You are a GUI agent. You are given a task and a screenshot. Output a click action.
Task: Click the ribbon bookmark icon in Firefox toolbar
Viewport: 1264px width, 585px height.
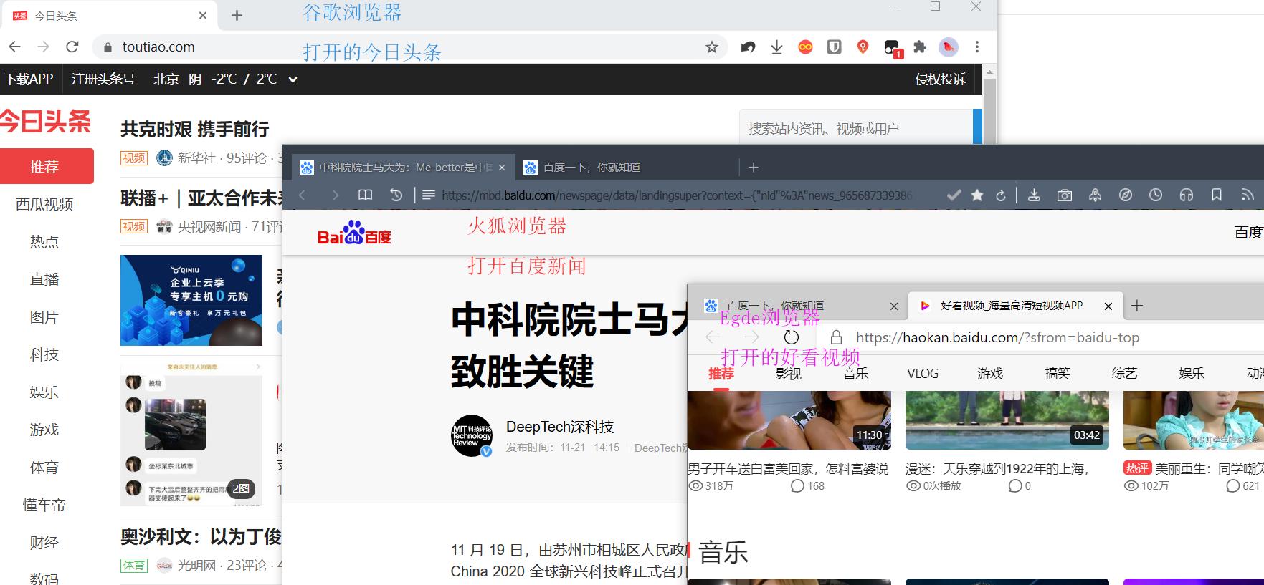point(1217,195)
